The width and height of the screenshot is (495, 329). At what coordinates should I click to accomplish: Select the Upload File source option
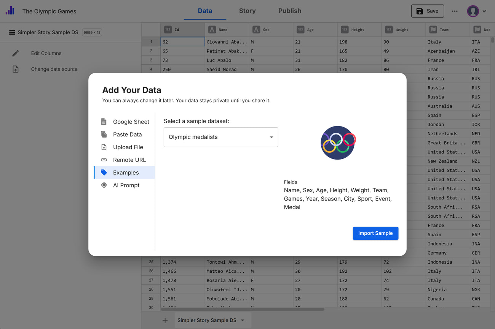[x=125, y=147]
